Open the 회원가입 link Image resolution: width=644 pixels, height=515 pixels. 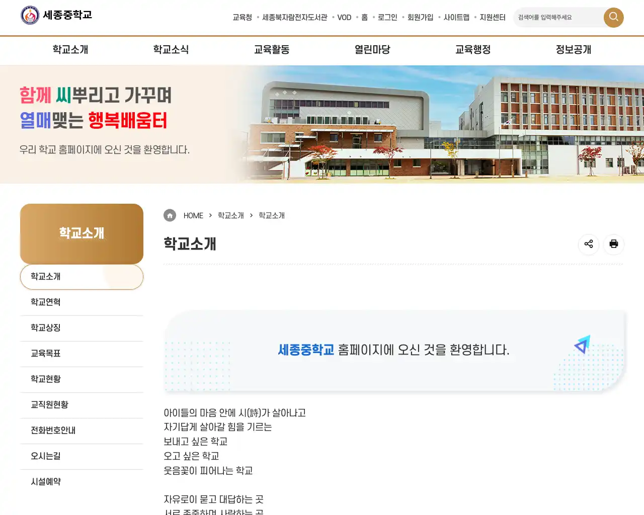[x=420, y=17]
